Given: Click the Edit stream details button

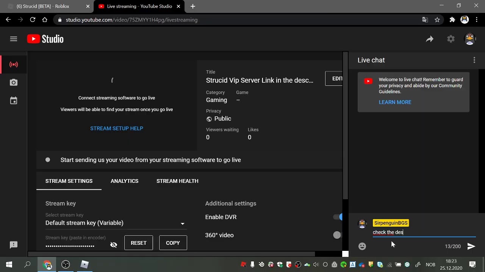Looking at the screenshot, I should (334, 79).
